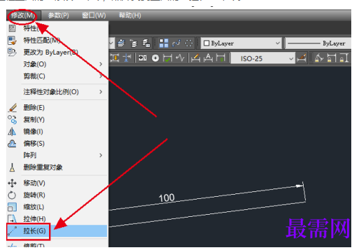Choose 删除重复对象 overkill command
The width and height of the screenshot is (363, 250).
click(x=57, y=167)
